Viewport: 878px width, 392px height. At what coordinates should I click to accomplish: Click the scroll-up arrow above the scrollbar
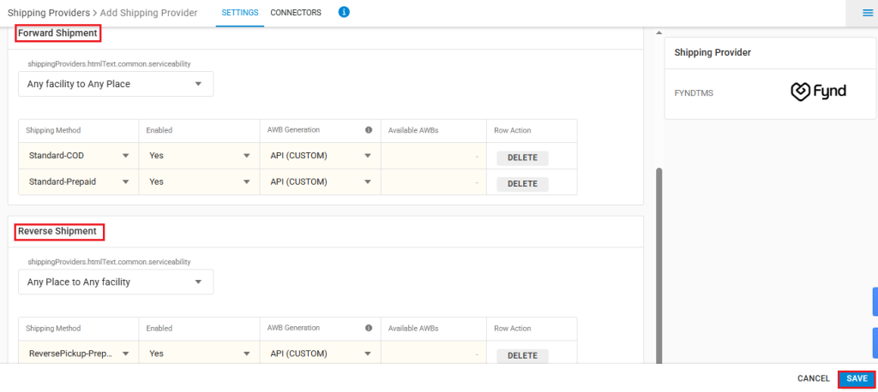pyautogui.click(x=658, y=33)
